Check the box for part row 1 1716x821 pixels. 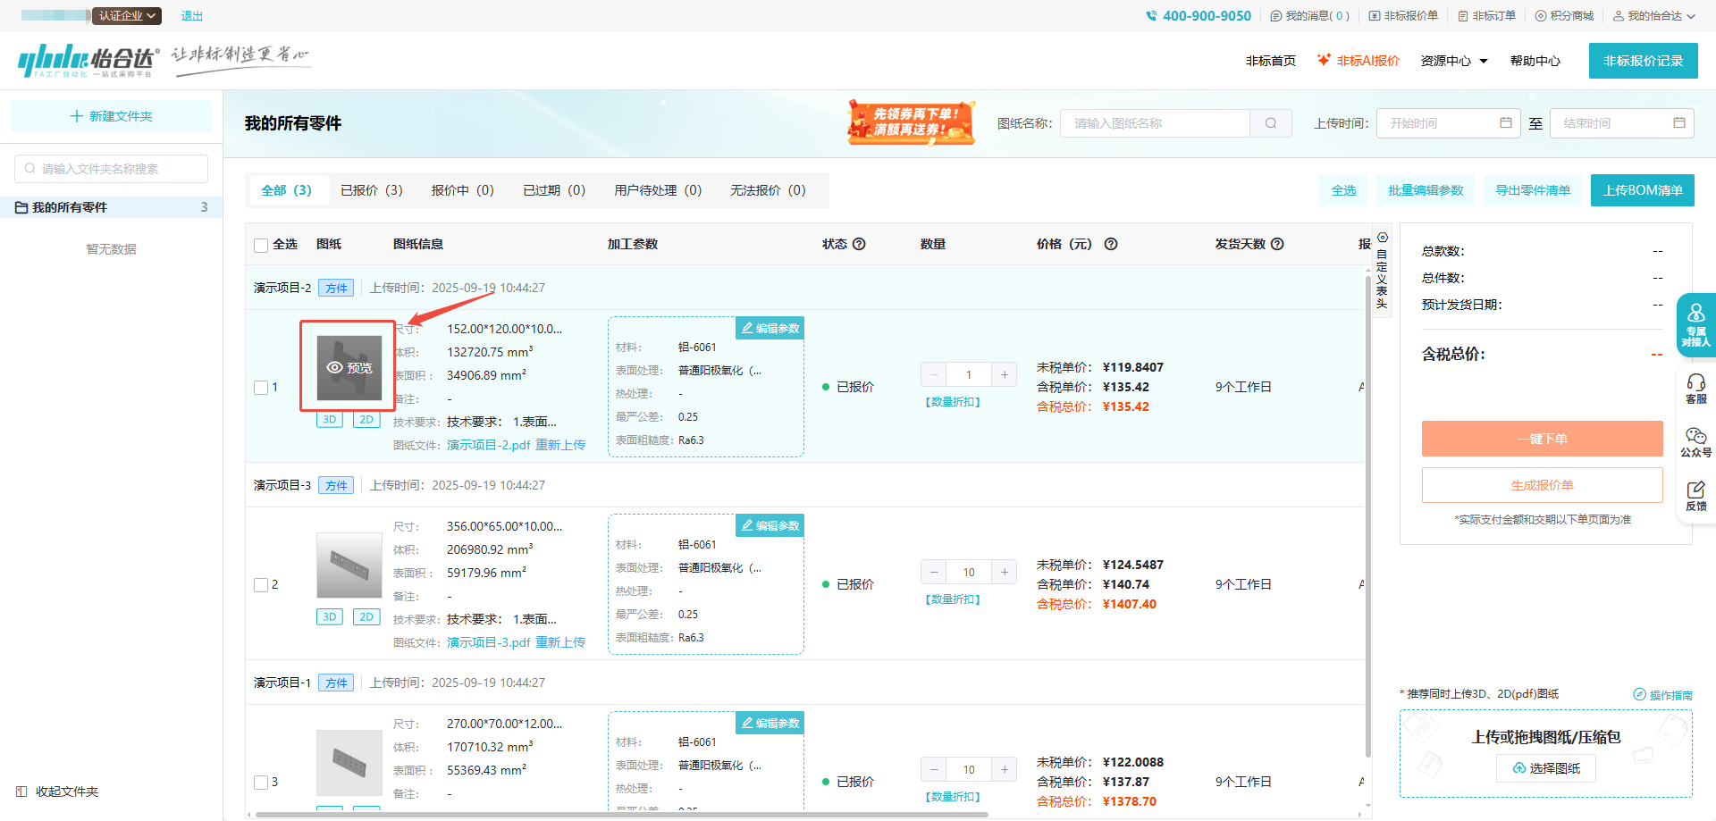coord(261,388)
